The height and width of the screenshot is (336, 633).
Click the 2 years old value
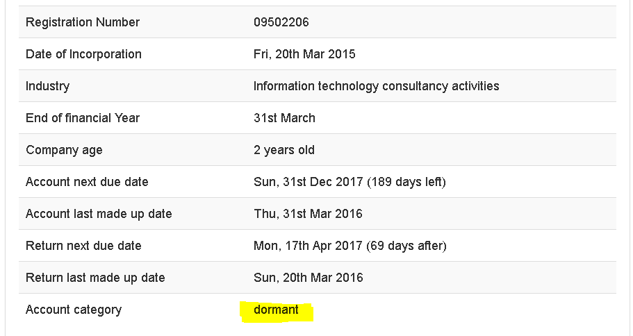click(x=283, y=150)
